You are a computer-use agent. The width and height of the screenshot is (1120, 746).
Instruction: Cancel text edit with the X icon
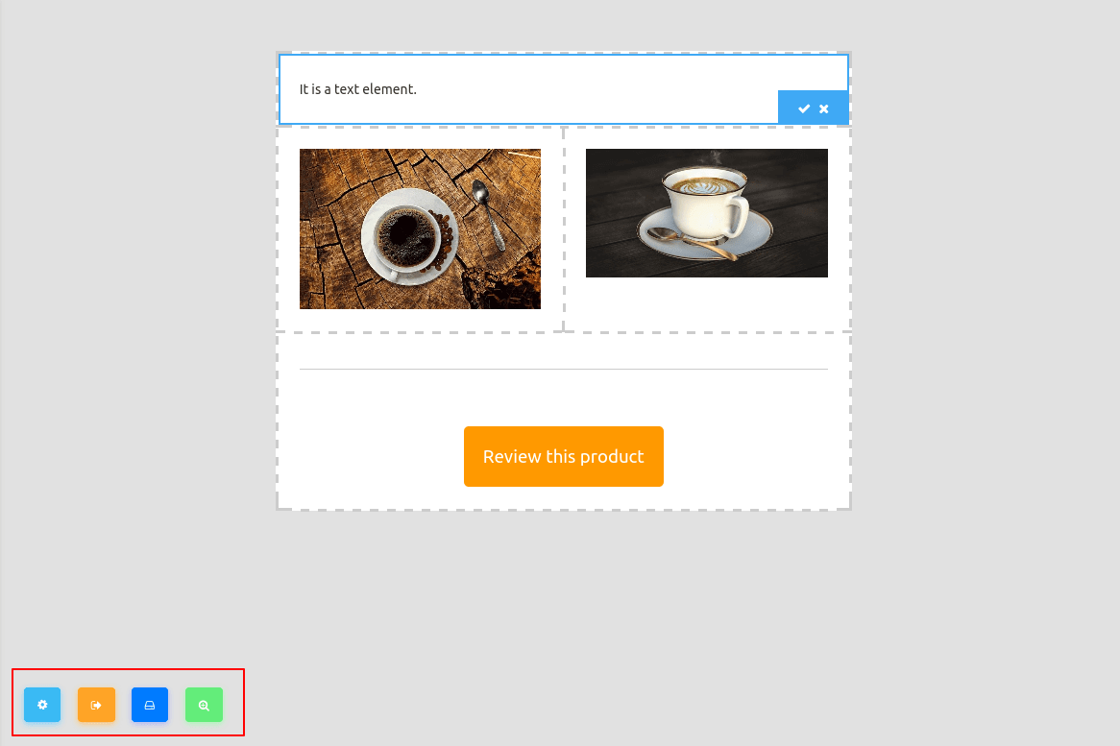pyautogui.click(x=823, y=108)
